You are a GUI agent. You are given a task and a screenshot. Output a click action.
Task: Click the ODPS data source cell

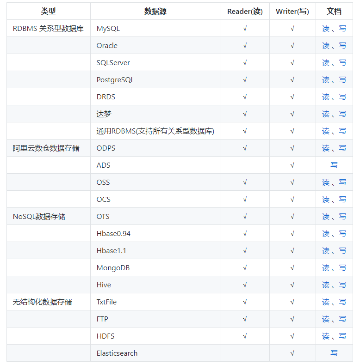coord(155,148)
